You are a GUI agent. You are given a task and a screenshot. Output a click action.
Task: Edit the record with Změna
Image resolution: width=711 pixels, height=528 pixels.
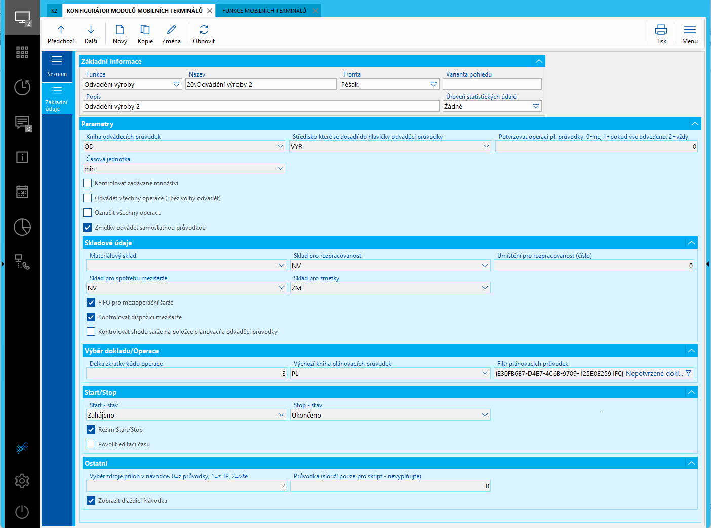click(171, 34)
